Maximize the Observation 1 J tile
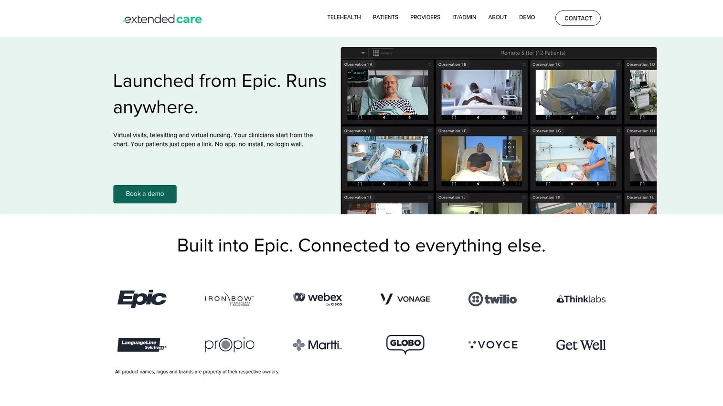 524,197
